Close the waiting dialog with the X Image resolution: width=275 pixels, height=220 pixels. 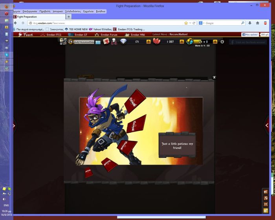[214, 77]
